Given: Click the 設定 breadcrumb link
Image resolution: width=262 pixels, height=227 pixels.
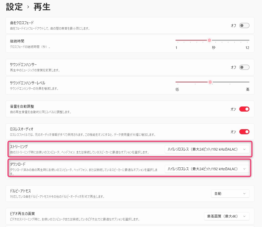Looking at the screenshot, I should [x=15, y=7].
